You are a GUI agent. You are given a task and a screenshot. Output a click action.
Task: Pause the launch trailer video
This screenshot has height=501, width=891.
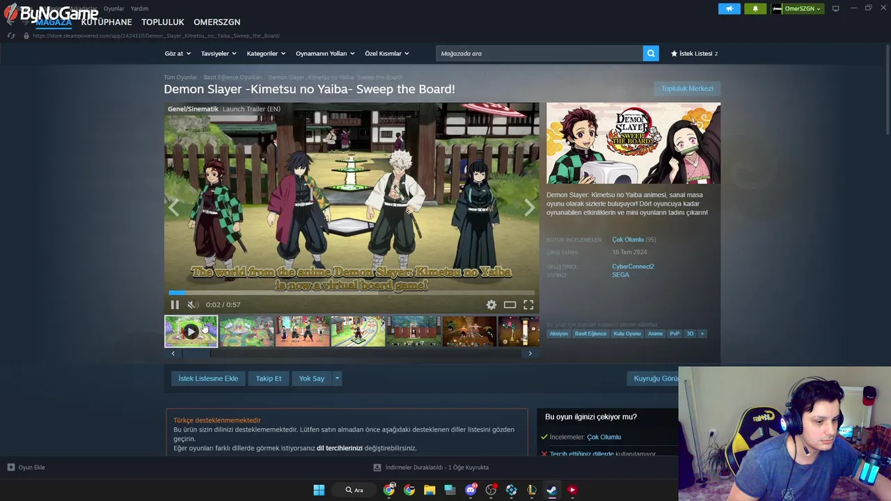pos(175,305)
